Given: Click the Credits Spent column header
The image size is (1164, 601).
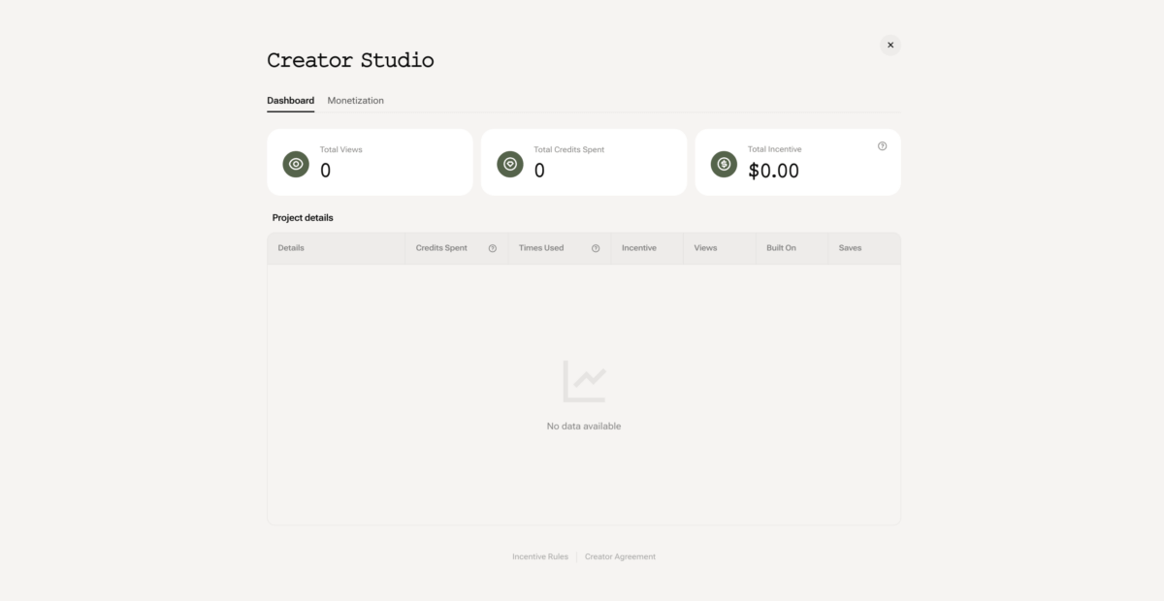Looking at the screenshot, I should [x=441, y=248].
